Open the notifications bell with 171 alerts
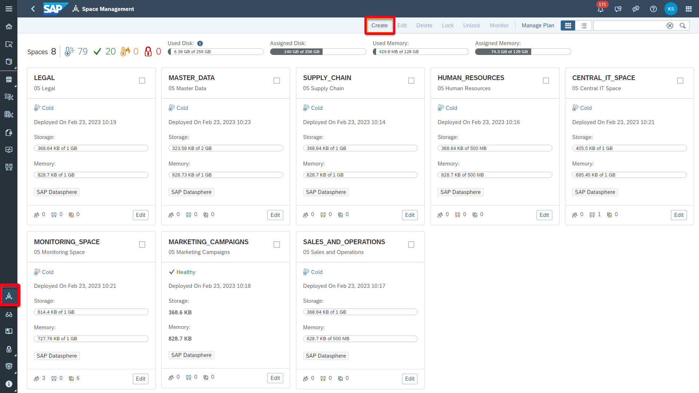Image resolution: width=699 pixels, height=393 pixels. [x=600, y=9]
